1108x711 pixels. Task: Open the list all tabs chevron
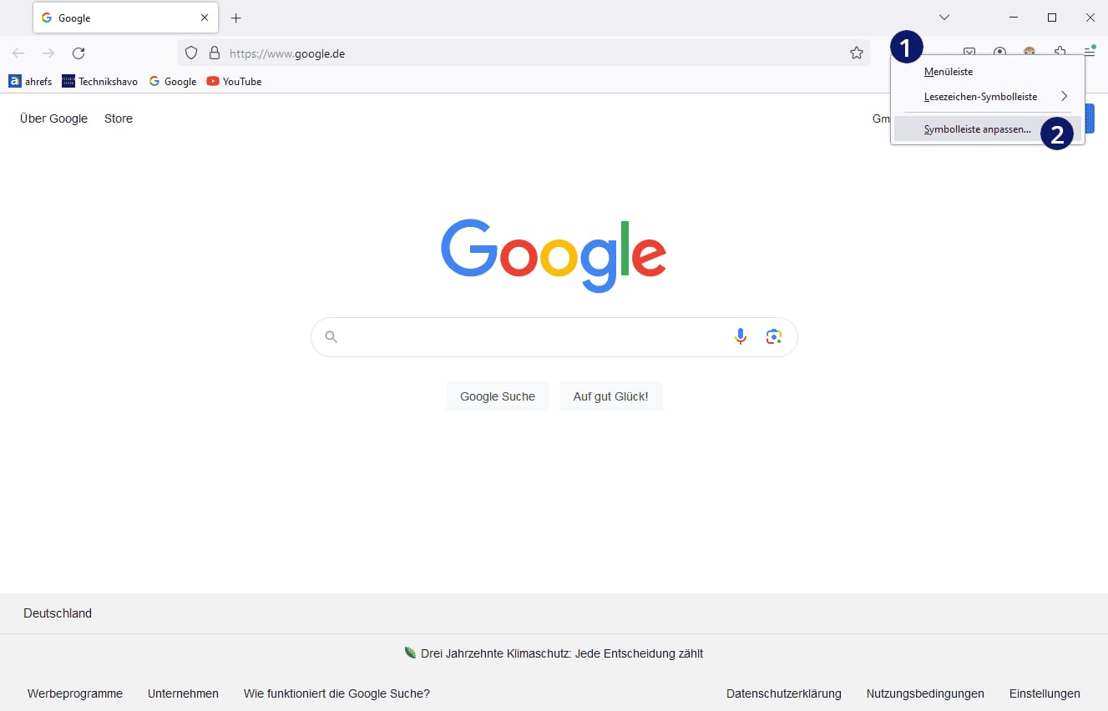tap(944, 18)
